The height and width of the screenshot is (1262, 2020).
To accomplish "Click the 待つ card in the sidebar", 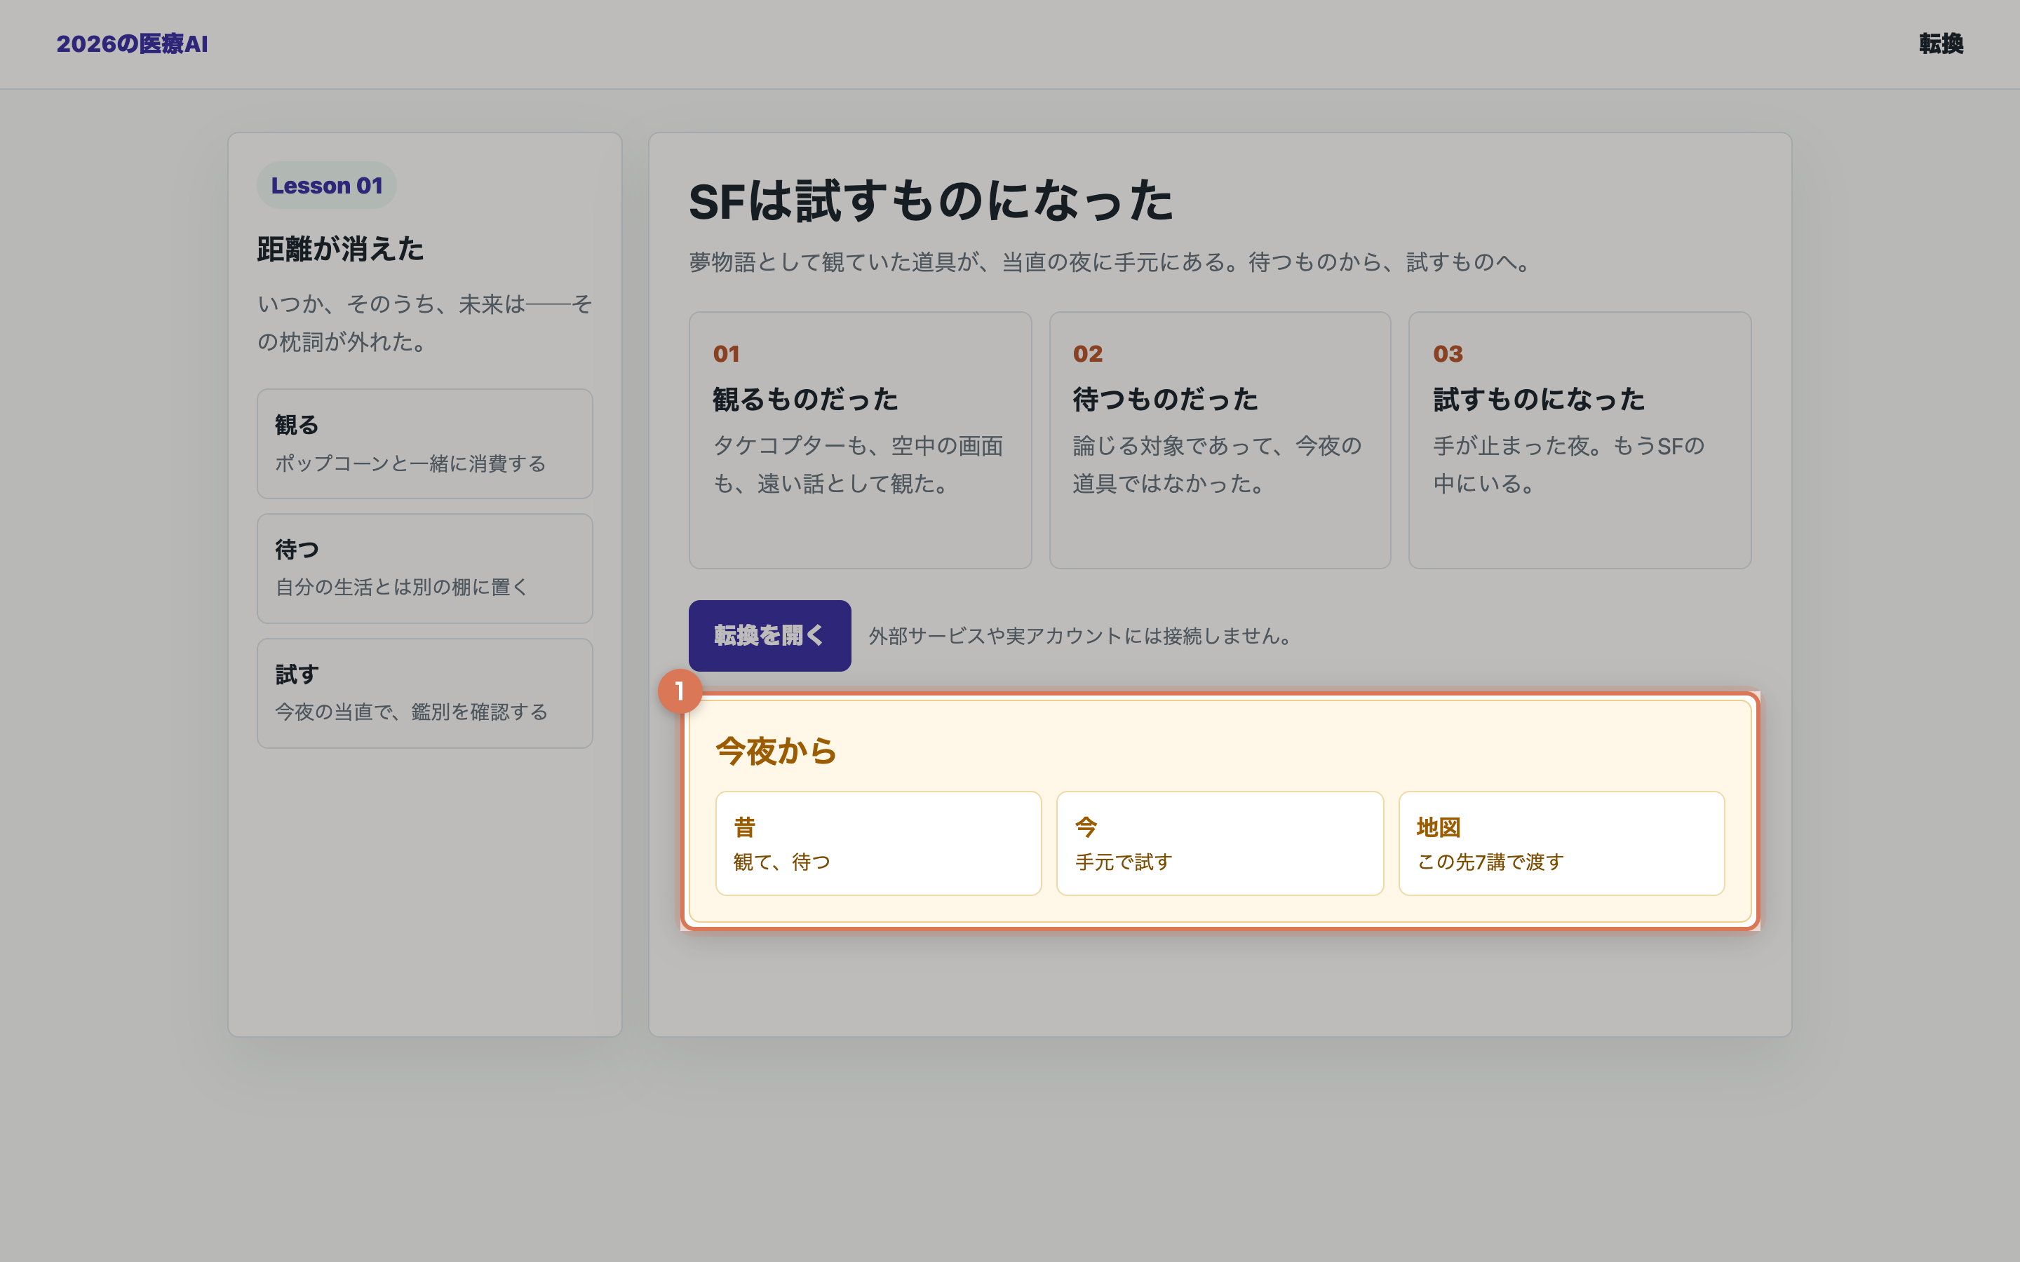I will point(425,569).
